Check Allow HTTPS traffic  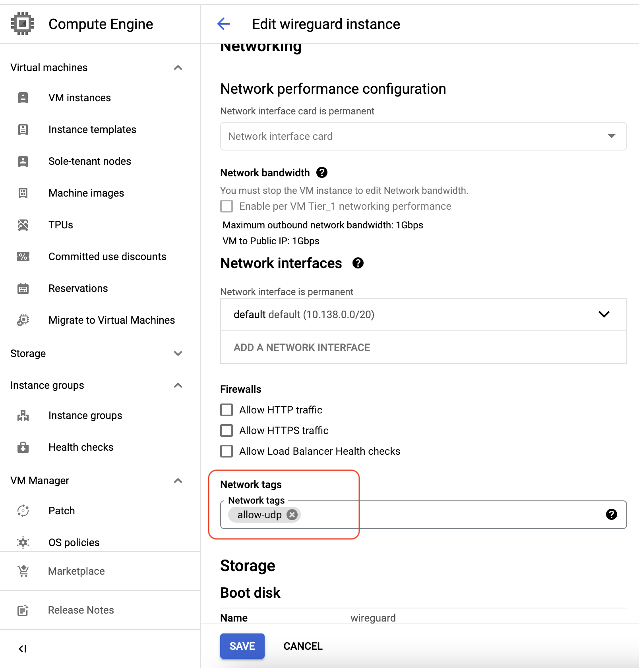pyautogui.click(x=227, y=431)
